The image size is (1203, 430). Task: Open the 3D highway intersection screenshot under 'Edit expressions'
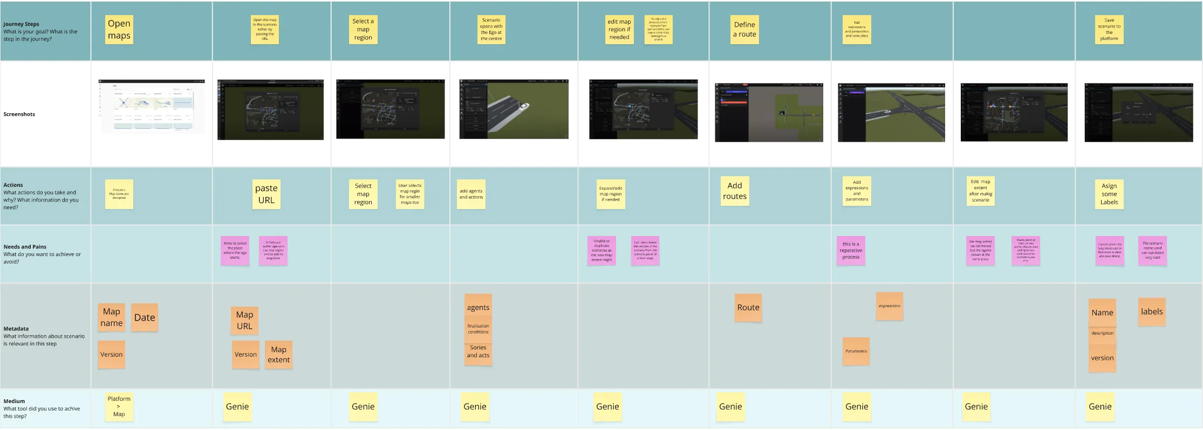891,113
